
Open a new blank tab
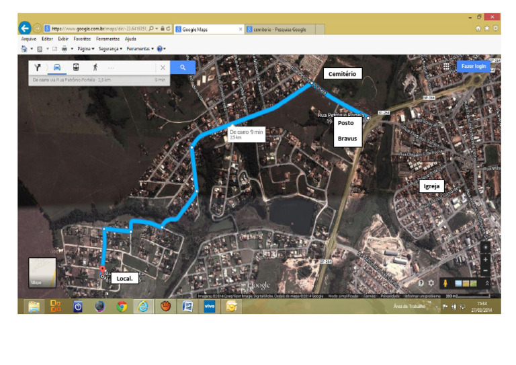[x=320, y=30]
